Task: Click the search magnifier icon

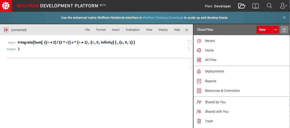Action: [x=269, y=6]
